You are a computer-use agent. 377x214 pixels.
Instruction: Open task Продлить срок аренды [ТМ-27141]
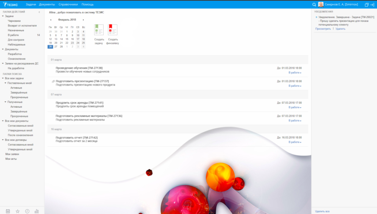[x=79, y=103]
